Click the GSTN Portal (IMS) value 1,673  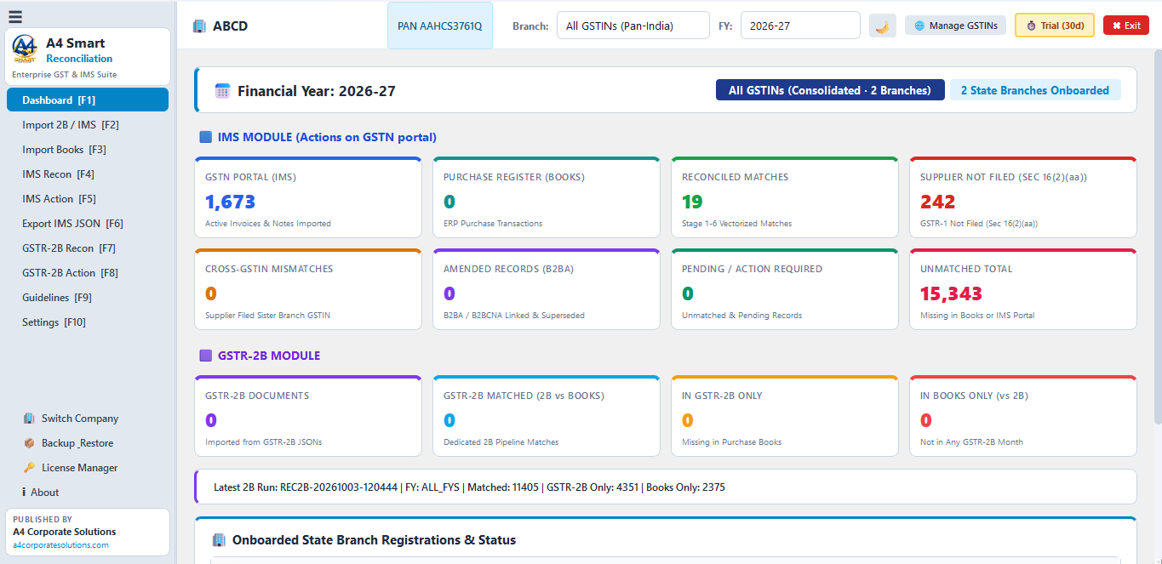230,202
